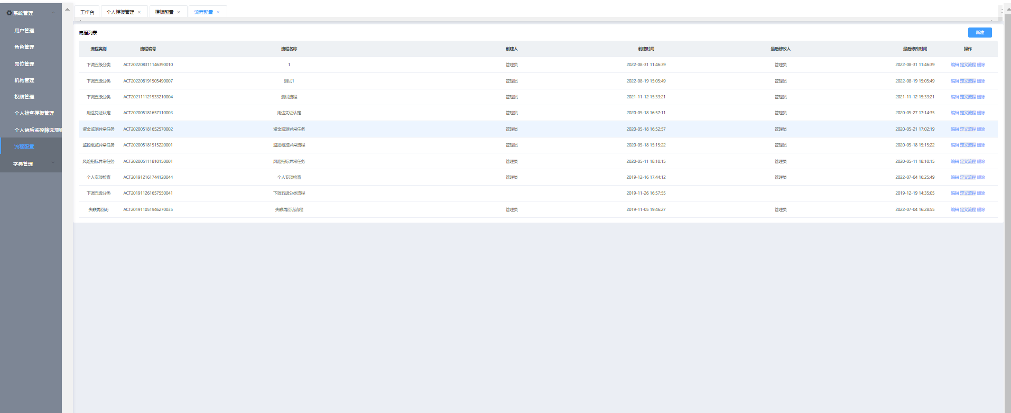Click flow number ACT202005181657110003
The height and width of the screenshot is (413, 1011).
pos(148,113)
